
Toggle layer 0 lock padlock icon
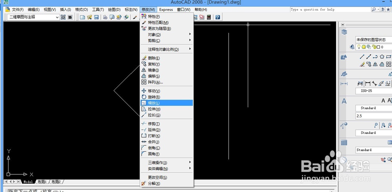pyautogui.click(x=374, y=47)
